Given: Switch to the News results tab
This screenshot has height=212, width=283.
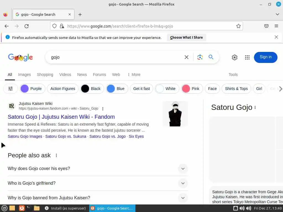Looking at the screenshot, I should coord(82,75).
